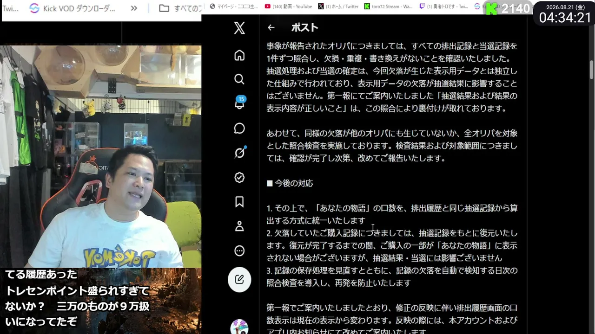Open Bookmarks from the sidebar
Viewport: 595px width, 334px height.
239,202
